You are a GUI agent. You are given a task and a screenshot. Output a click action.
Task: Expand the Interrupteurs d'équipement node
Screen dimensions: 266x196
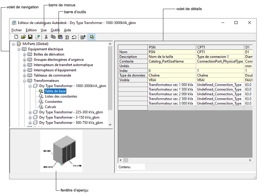(24, 70)
